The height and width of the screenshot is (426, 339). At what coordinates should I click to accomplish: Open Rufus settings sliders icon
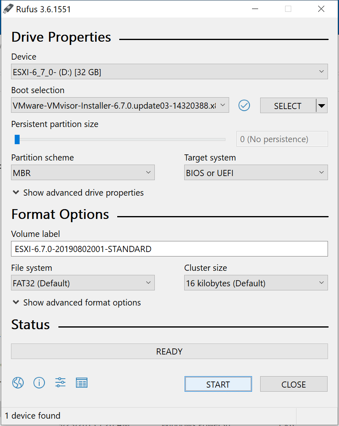coord(60,383)
